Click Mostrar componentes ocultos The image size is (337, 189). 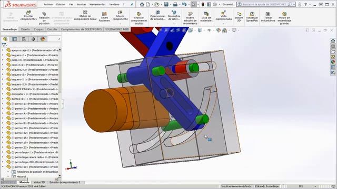[139, 18]
